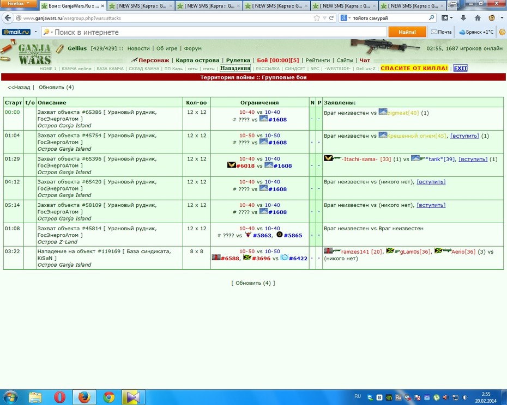Open Рулетка menu item
This screenshot has height=405, width=507.
[x=238, y=60]
